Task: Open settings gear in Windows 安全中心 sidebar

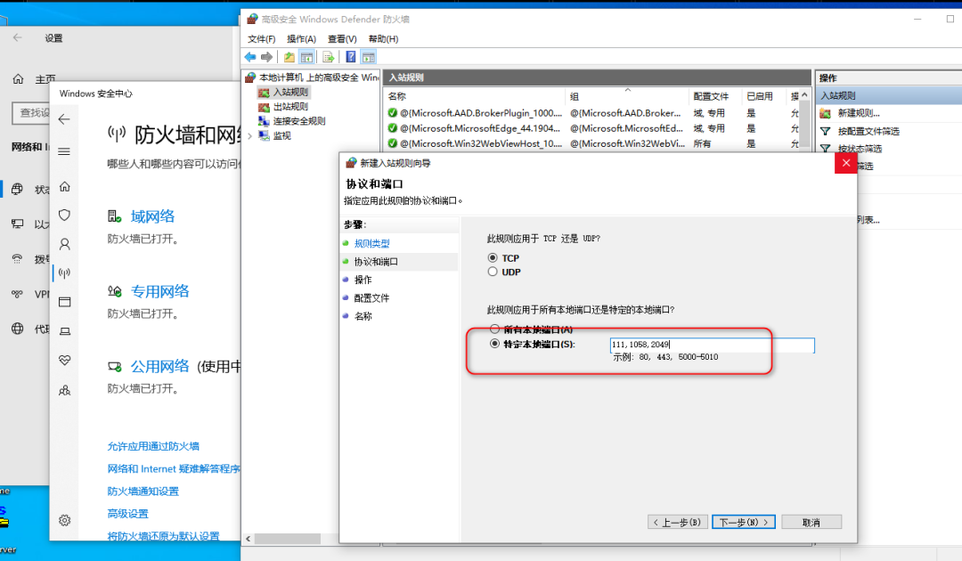Action: tap(64, 521)
